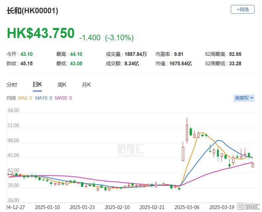Switch to the 分时 intraday chart tab
The width and height of the screenshot is (262, 212).
[12, 85]
